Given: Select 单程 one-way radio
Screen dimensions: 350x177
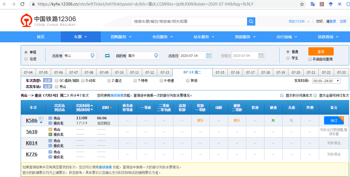Looking at the screenshot, I should click(x=26, y=52).
